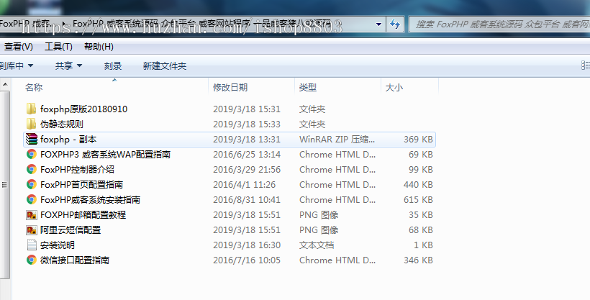The height and width of the screenshot is (300, 590).
Task: Click 文本文档 type cell
Action: (x=317, y=245)
